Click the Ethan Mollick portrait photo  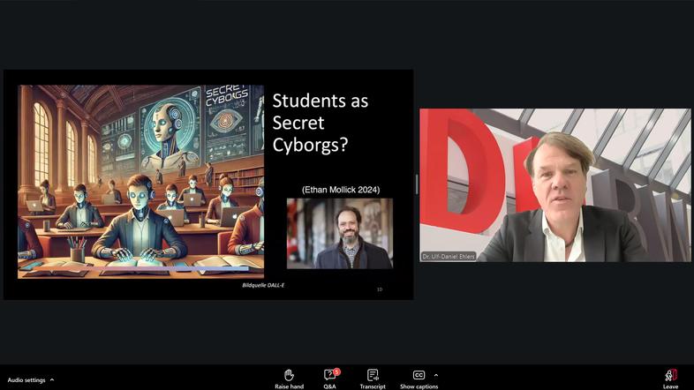339,233
